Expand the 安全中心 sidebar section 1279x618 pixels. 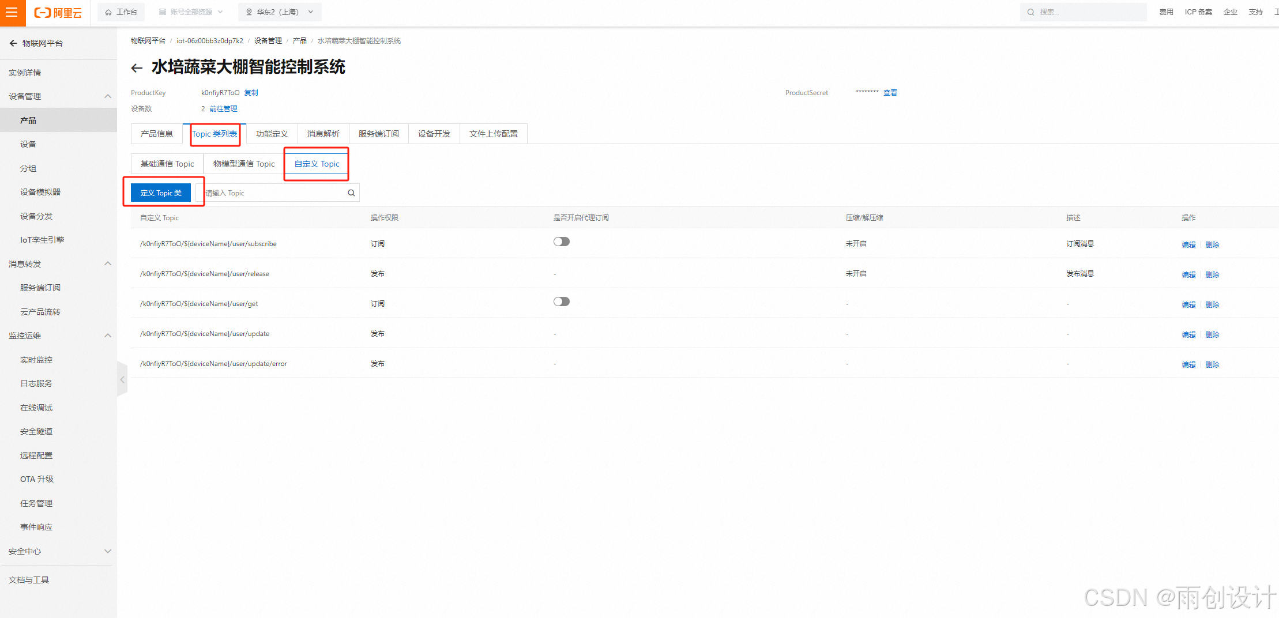coord(108,551)
